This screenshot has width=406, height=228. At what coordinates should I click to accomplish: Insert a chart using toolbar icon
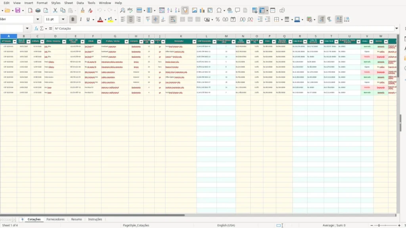pyautogui.click(x=202, y=10)
